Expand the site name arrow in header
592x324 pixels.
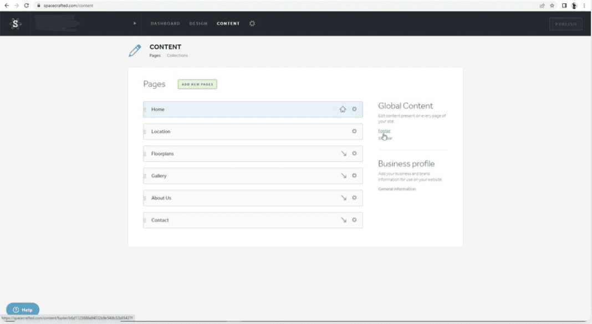point(135,24)
